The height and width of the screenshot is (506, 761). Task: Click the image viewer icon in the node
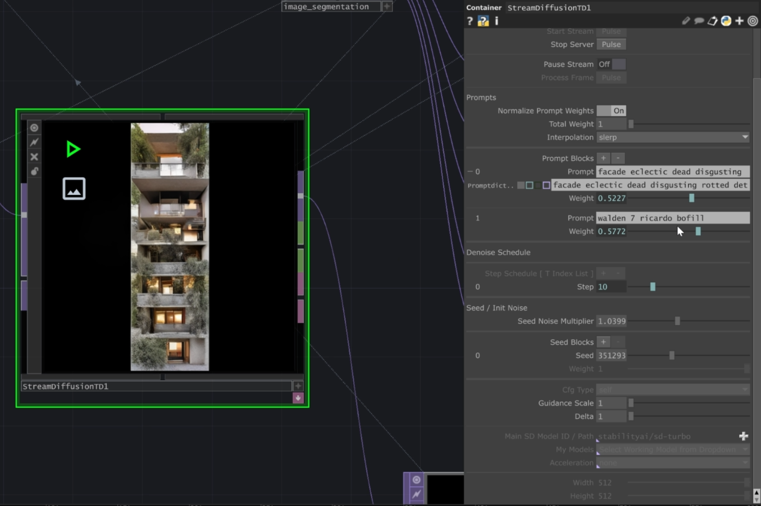(x=74, y=188)
